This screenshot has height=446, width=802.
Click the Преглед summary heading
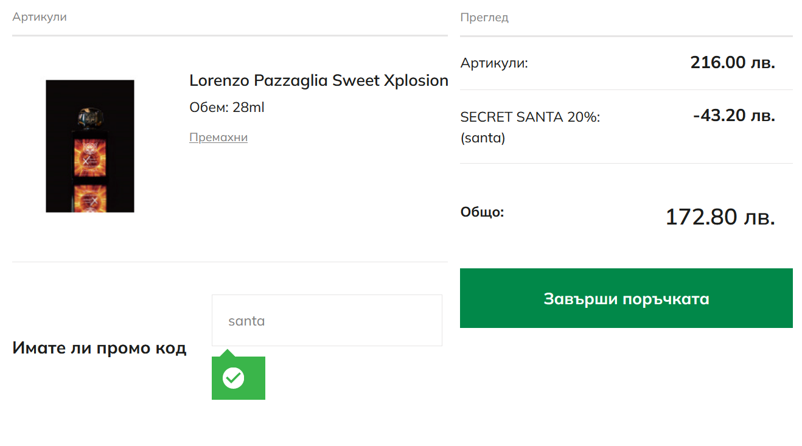pyautogui.click(x=484, y=18)
